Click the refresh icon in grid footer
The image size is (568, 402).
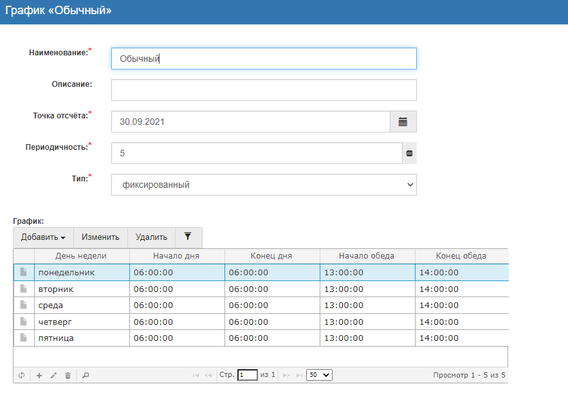[x=21, y=375]
